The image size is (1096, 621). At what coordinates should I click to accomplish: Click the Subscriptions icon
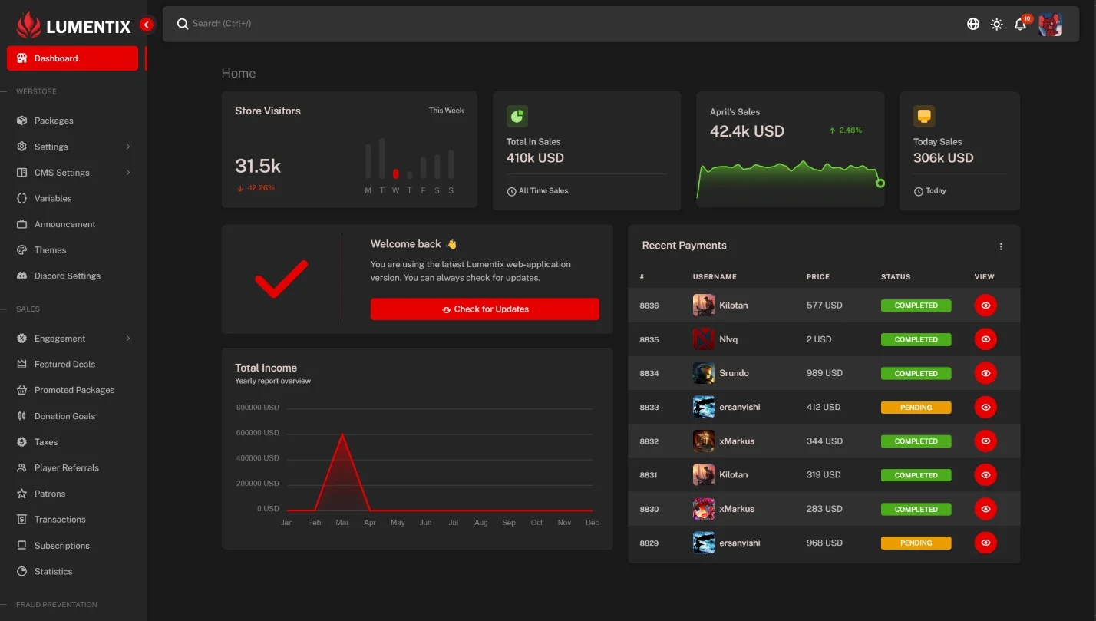21,546
